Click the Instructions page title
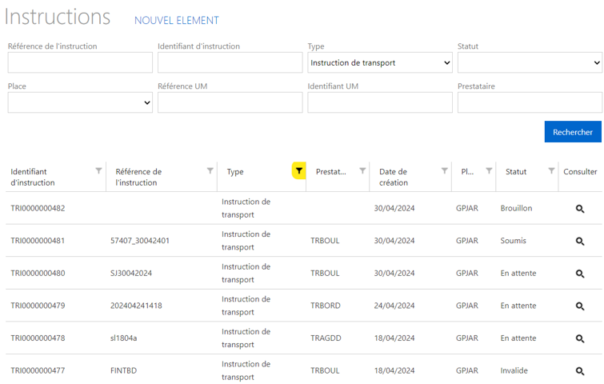 (58, 17)
